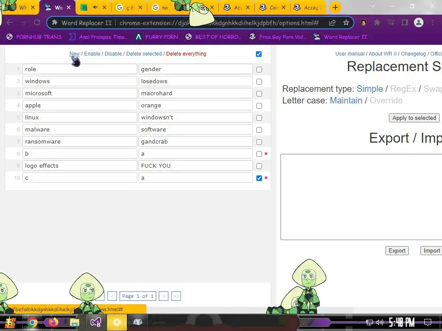Switch to the last 'Acceç' tab
The image size is (442, 331).
tap(308, 8)
